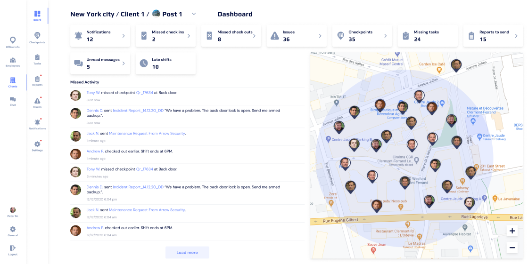Expand the Notifications card arrow
The height and width of the screenshot is (264, 528).
(124, 36)
